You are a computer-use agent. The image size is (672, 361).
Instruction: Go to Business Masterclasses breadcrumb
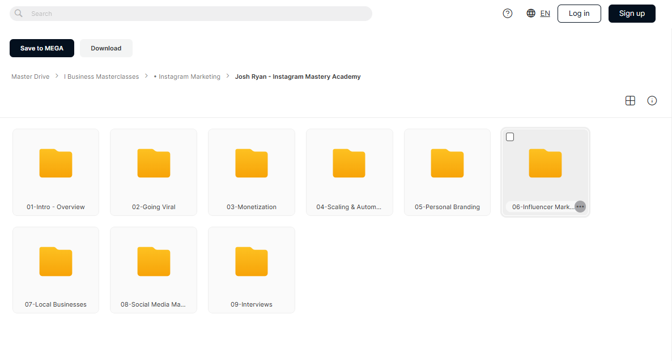[x=101, y=77]
